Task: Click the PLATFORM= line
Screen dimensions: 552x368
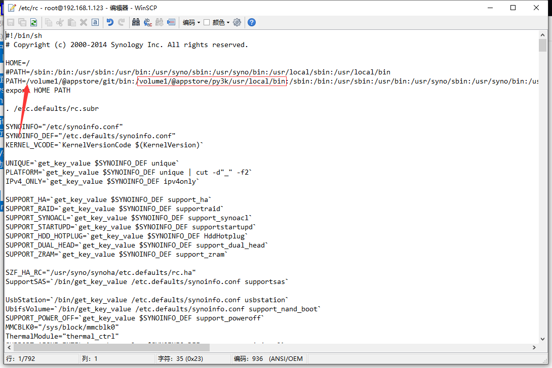Action: pos(129,173)
